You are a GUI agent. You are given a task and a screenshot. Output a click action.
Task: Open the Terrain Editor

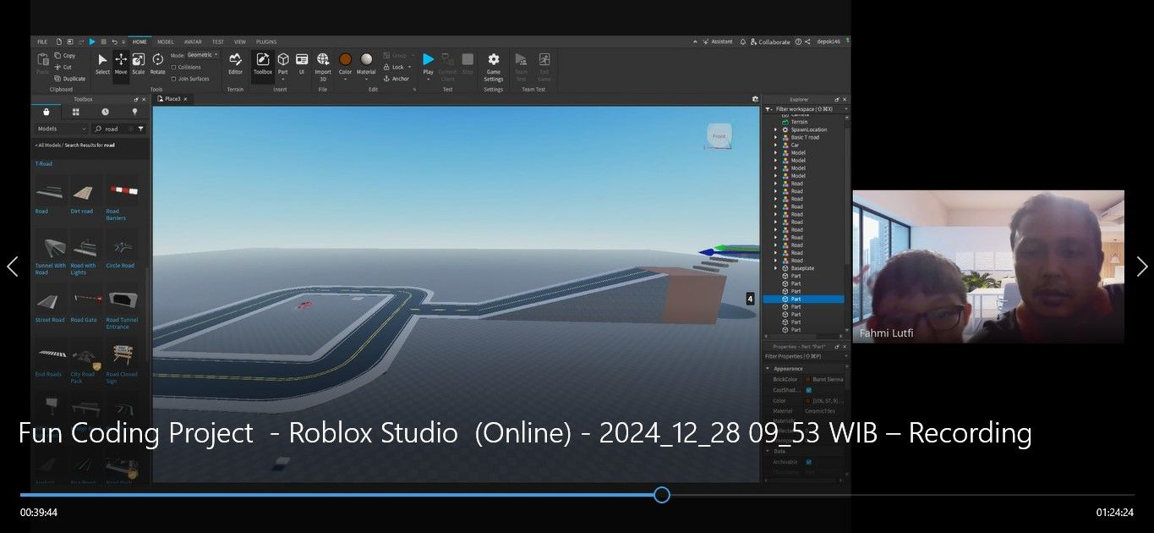click(235, 63)
